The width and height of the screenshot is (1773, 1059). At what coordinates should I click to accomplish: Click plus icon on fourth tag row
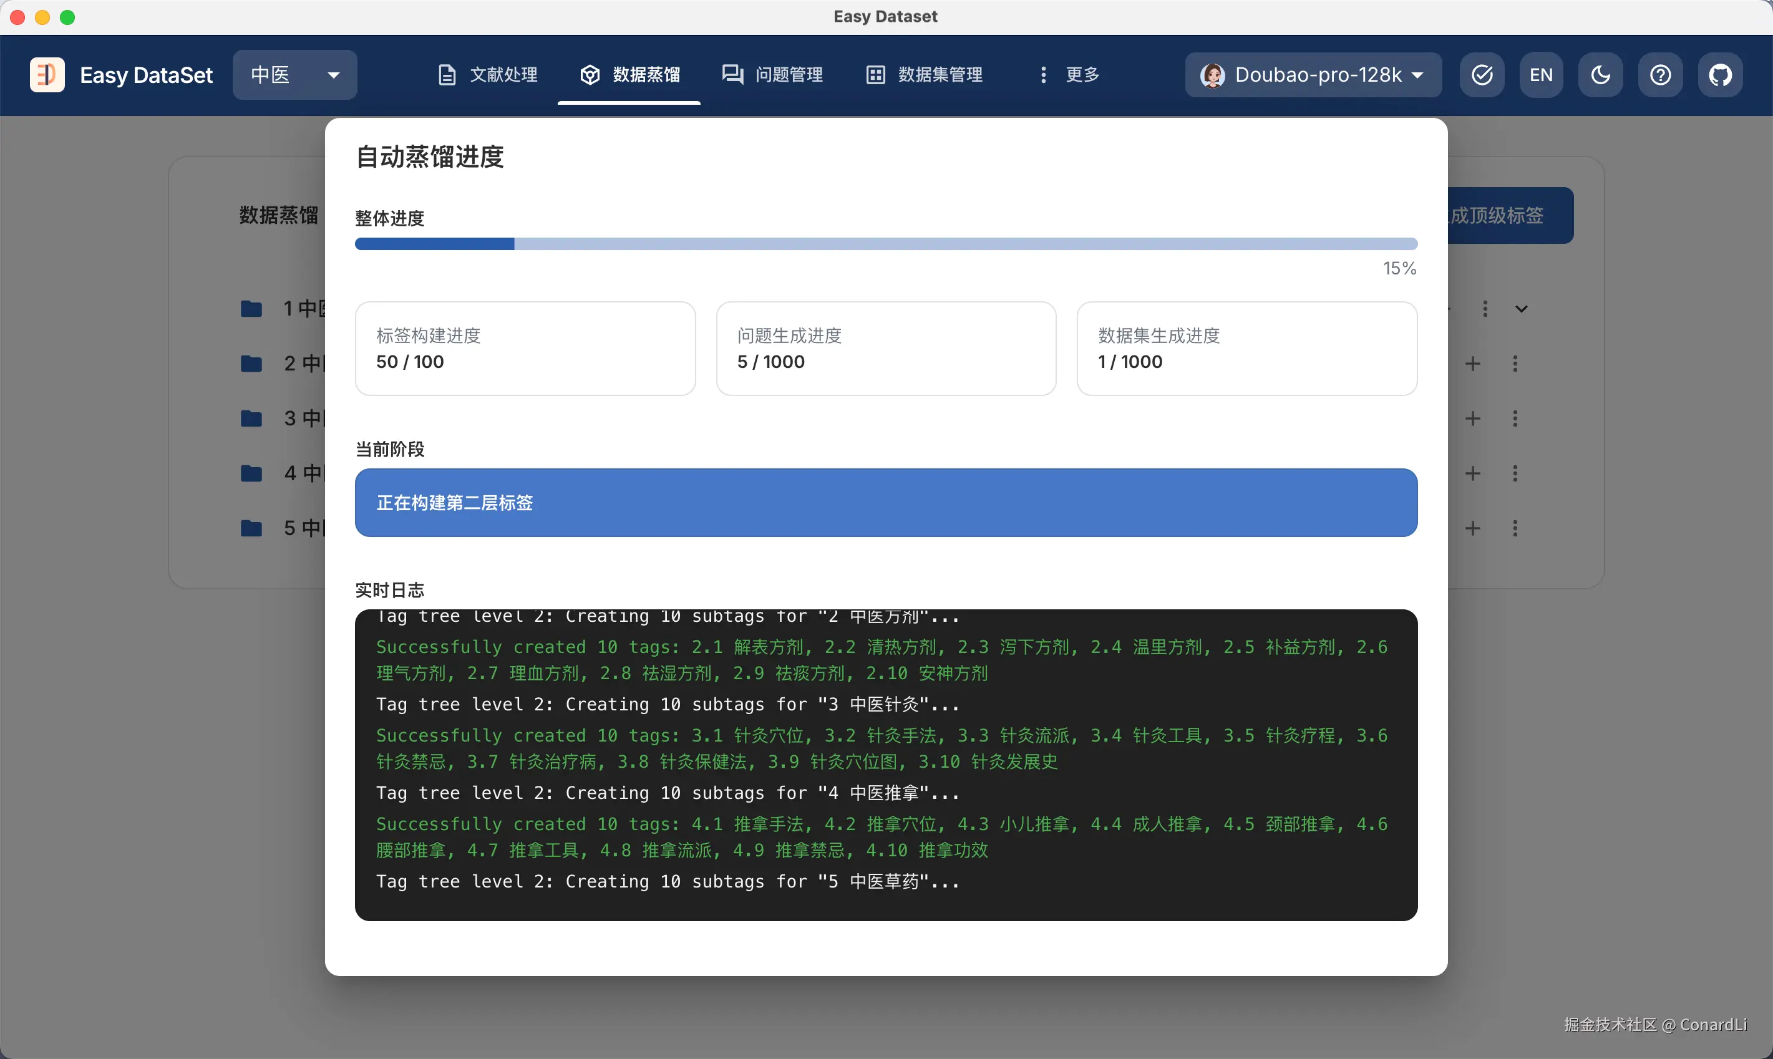click(1472, 474)
